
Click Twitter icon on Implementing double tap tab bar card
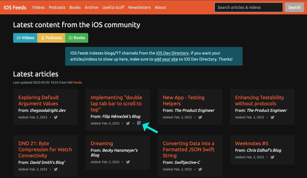tap(128, 124)
